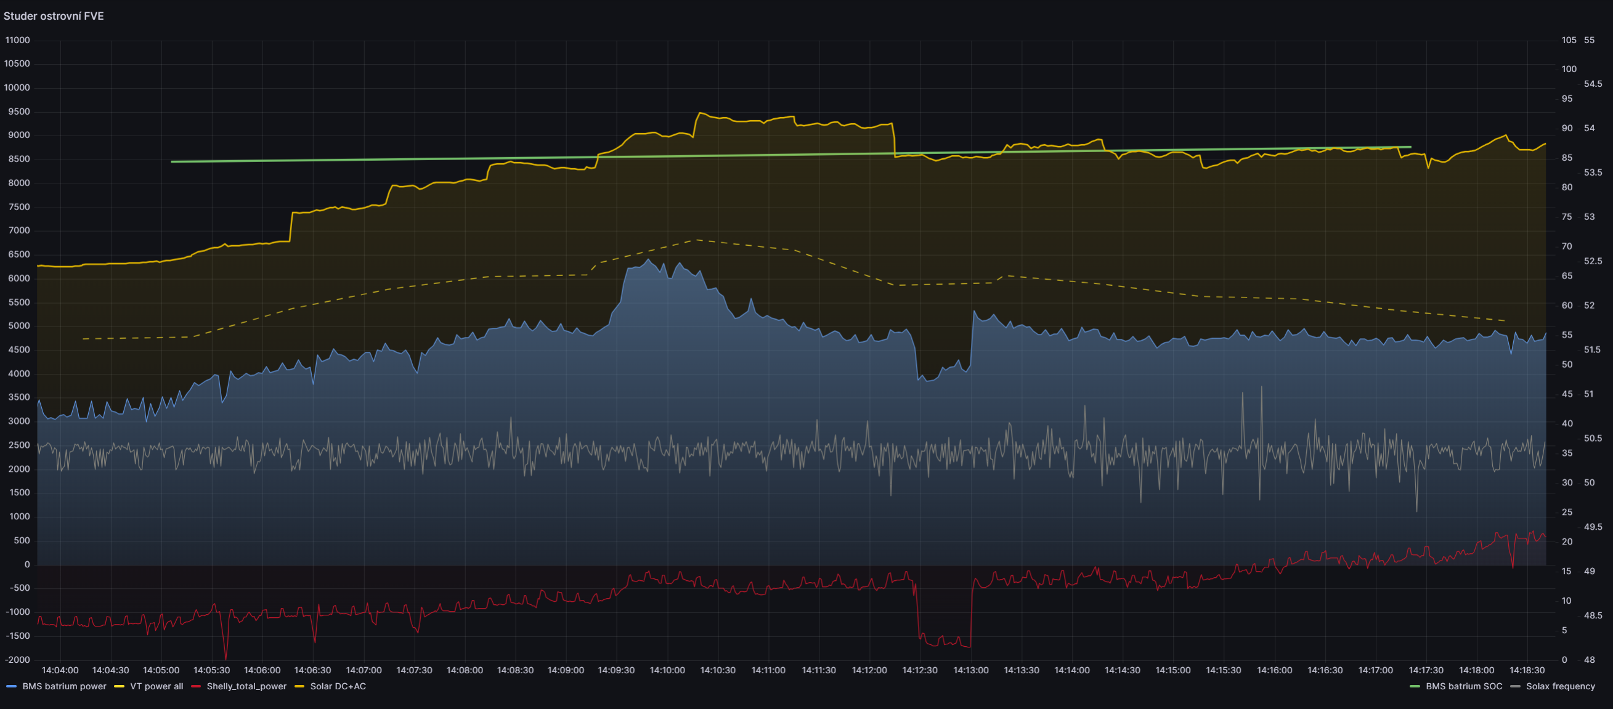Open the red swatch beside Shelly_total_power
This screenshot has width=1613, height=709.
click(196, 686)
